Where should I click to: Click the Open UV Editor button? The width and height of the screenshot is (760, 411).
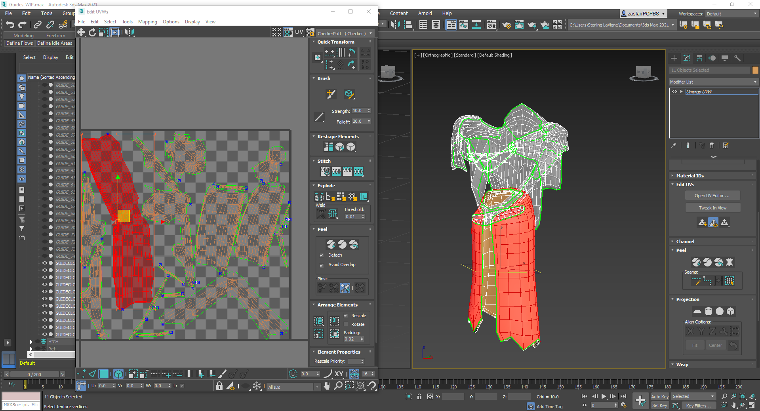coord(712,196)
